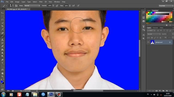
Task: Open the Info panel icon
Action: 144,21
